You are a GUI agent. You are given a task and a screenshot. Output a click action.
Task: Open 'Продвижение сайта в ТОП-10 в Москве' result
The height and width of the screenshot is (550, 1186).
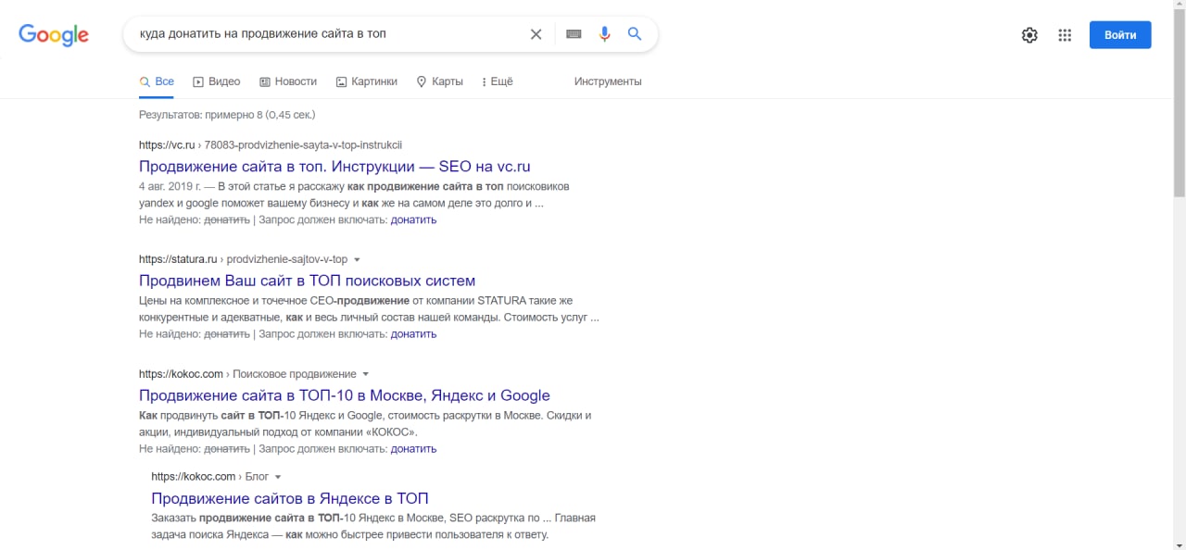coord(345,395)
